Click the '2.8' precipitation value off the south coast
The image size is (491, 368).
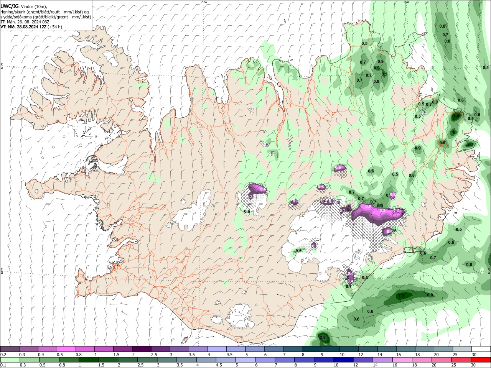coord(323,337)
